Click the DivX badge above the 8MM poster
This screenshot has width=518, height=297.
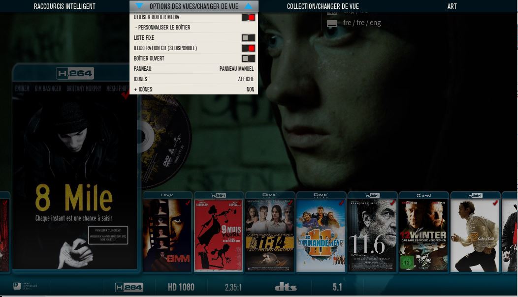coord(167,195)
